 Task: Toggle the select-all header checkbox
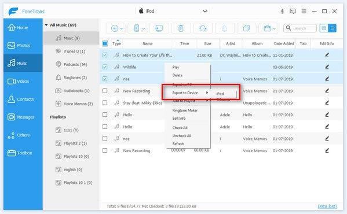click(105, 43)
